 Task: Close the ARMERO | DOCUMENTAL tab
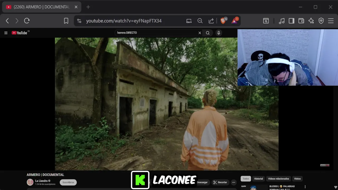pyautogui.click(x=76, y=7)
